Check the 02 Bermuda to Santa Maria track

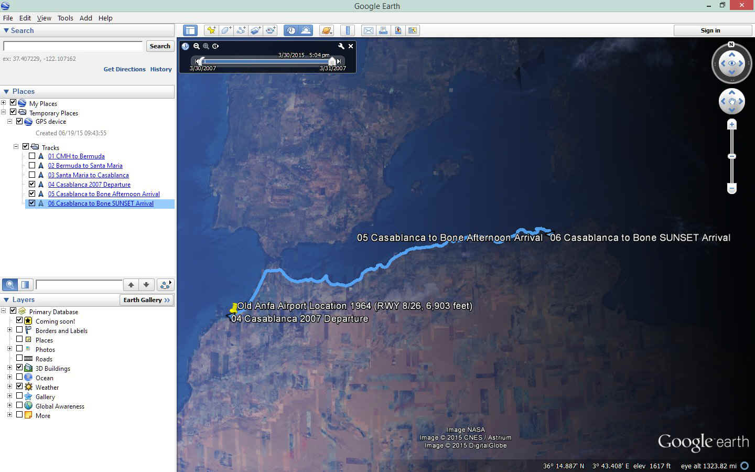[32, 166]
